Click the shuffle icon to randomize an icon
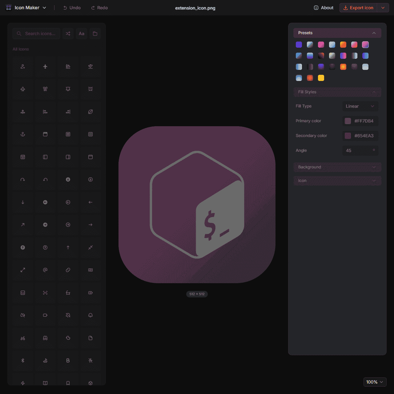This screenshot has height=394, width=394. tap(68, 34)
